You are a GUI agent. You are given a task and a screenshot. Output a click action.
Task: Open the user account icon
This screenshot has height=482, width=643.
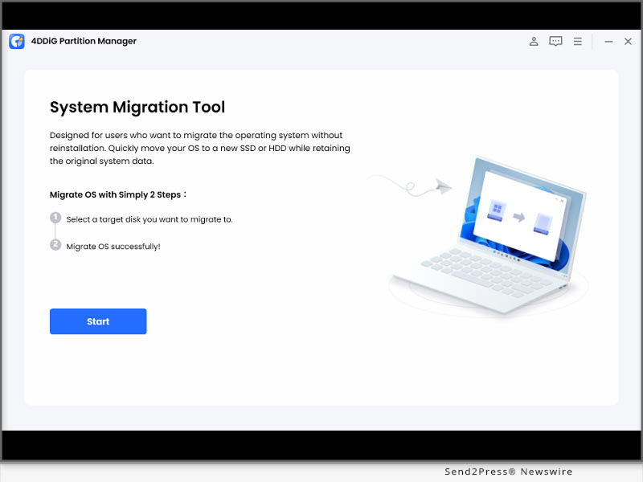tap(534, 42)
